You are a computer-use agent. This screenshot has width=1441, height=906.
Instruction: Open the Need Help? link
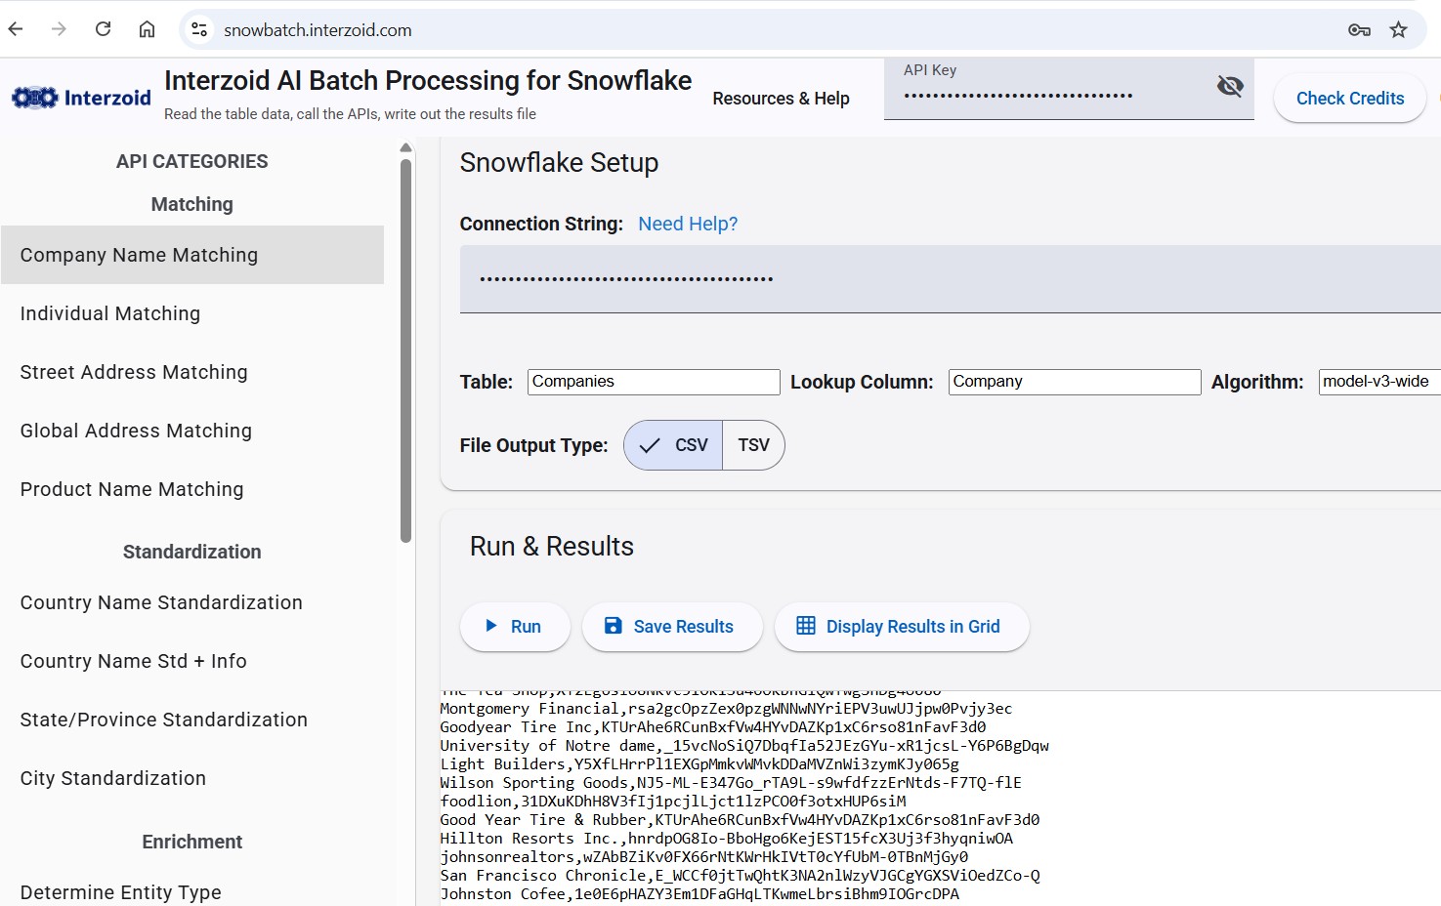[688, 224]
